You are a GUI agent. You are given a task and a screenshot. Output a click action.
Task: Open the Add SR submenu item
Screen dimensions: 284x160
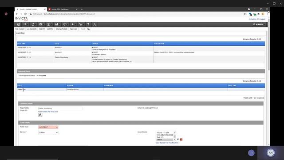coord(42,29)
